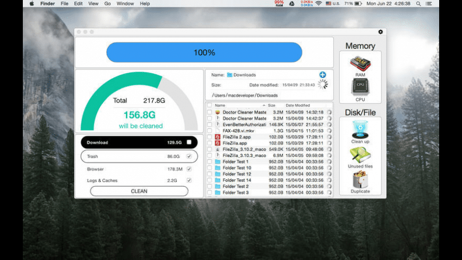Click the Google Drive menu bar icon

click(292, 4)
